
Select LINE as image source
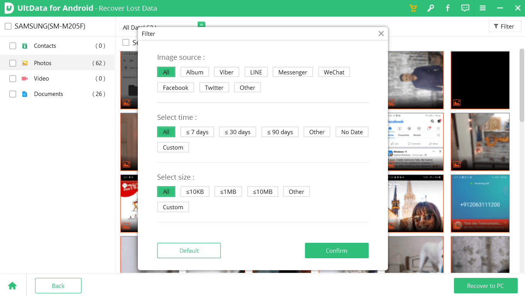[x=256, y=72]
